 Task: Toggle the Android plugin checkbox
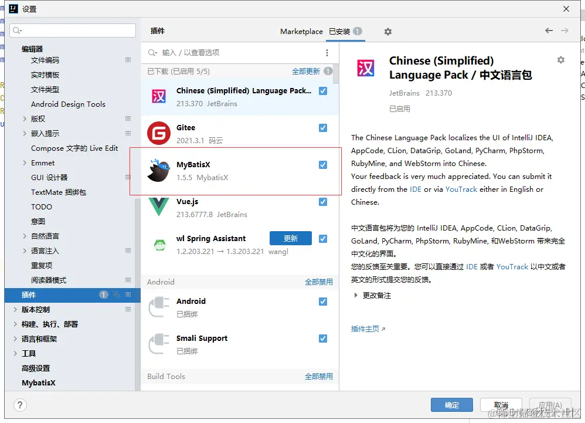(x=323, y=302)
